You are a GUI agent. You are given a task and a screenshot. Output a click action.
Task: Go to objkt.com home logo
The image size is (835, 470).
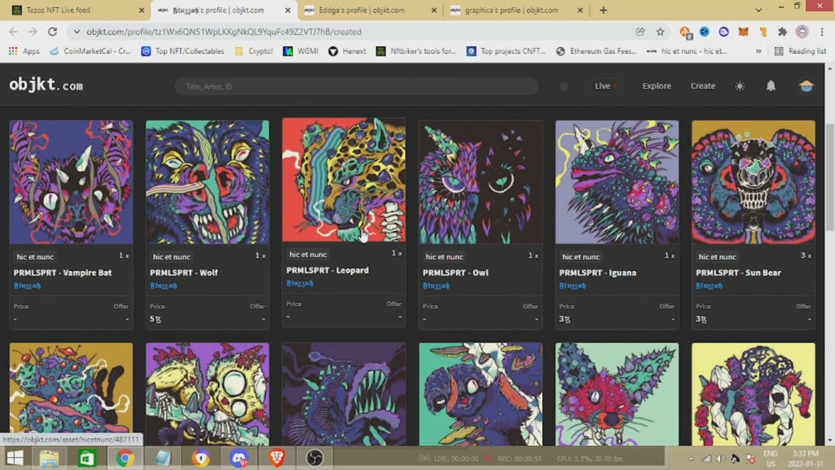(x=46, y=86)
